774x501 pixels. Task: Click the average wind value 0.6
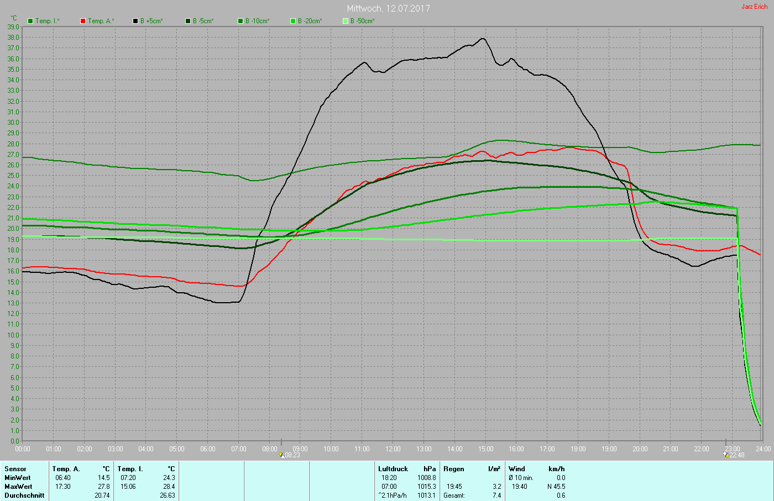point(561,495)
